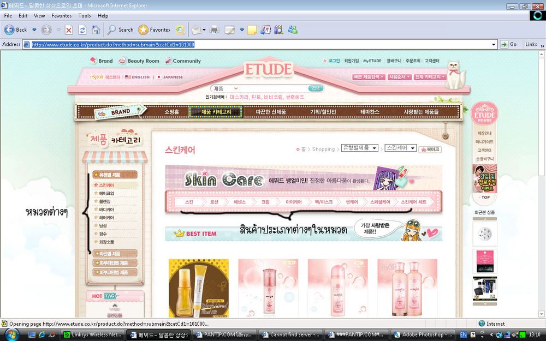Open the 팩/마스크 skin care subcategory
Screen dimensions: 546x341
[323, 202]
